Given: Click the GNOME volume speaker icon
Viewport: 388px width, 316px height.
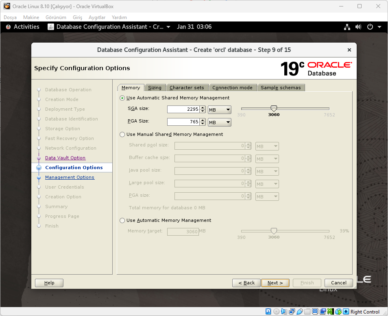Looking at the screenshot, I should (358, 27).
